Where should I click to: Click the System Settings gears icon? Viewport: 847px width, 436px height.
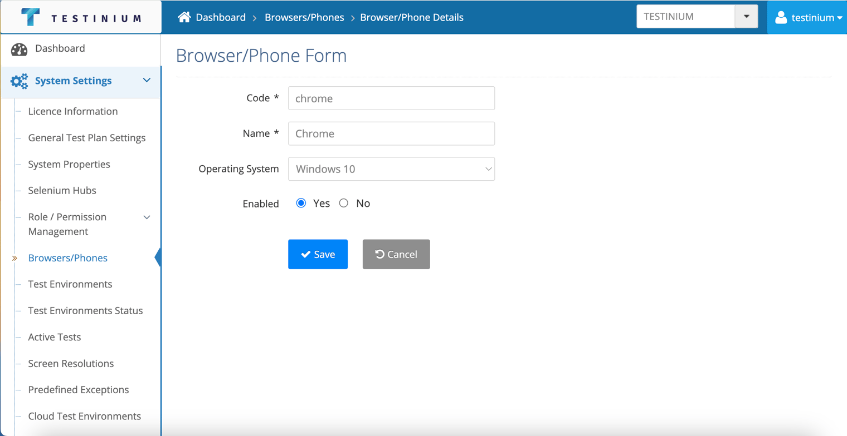[20, 81]
